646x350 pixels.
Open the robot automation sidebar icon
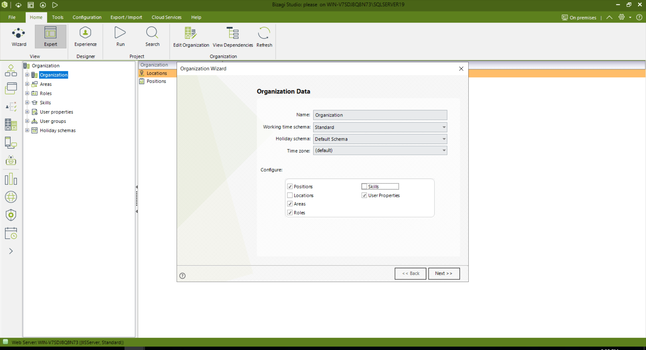tap(11, 160)
